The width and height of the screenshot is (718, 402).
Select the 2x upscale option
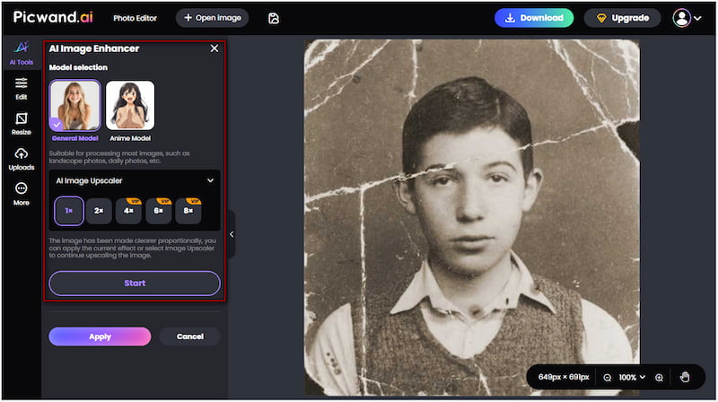point(99,211)
